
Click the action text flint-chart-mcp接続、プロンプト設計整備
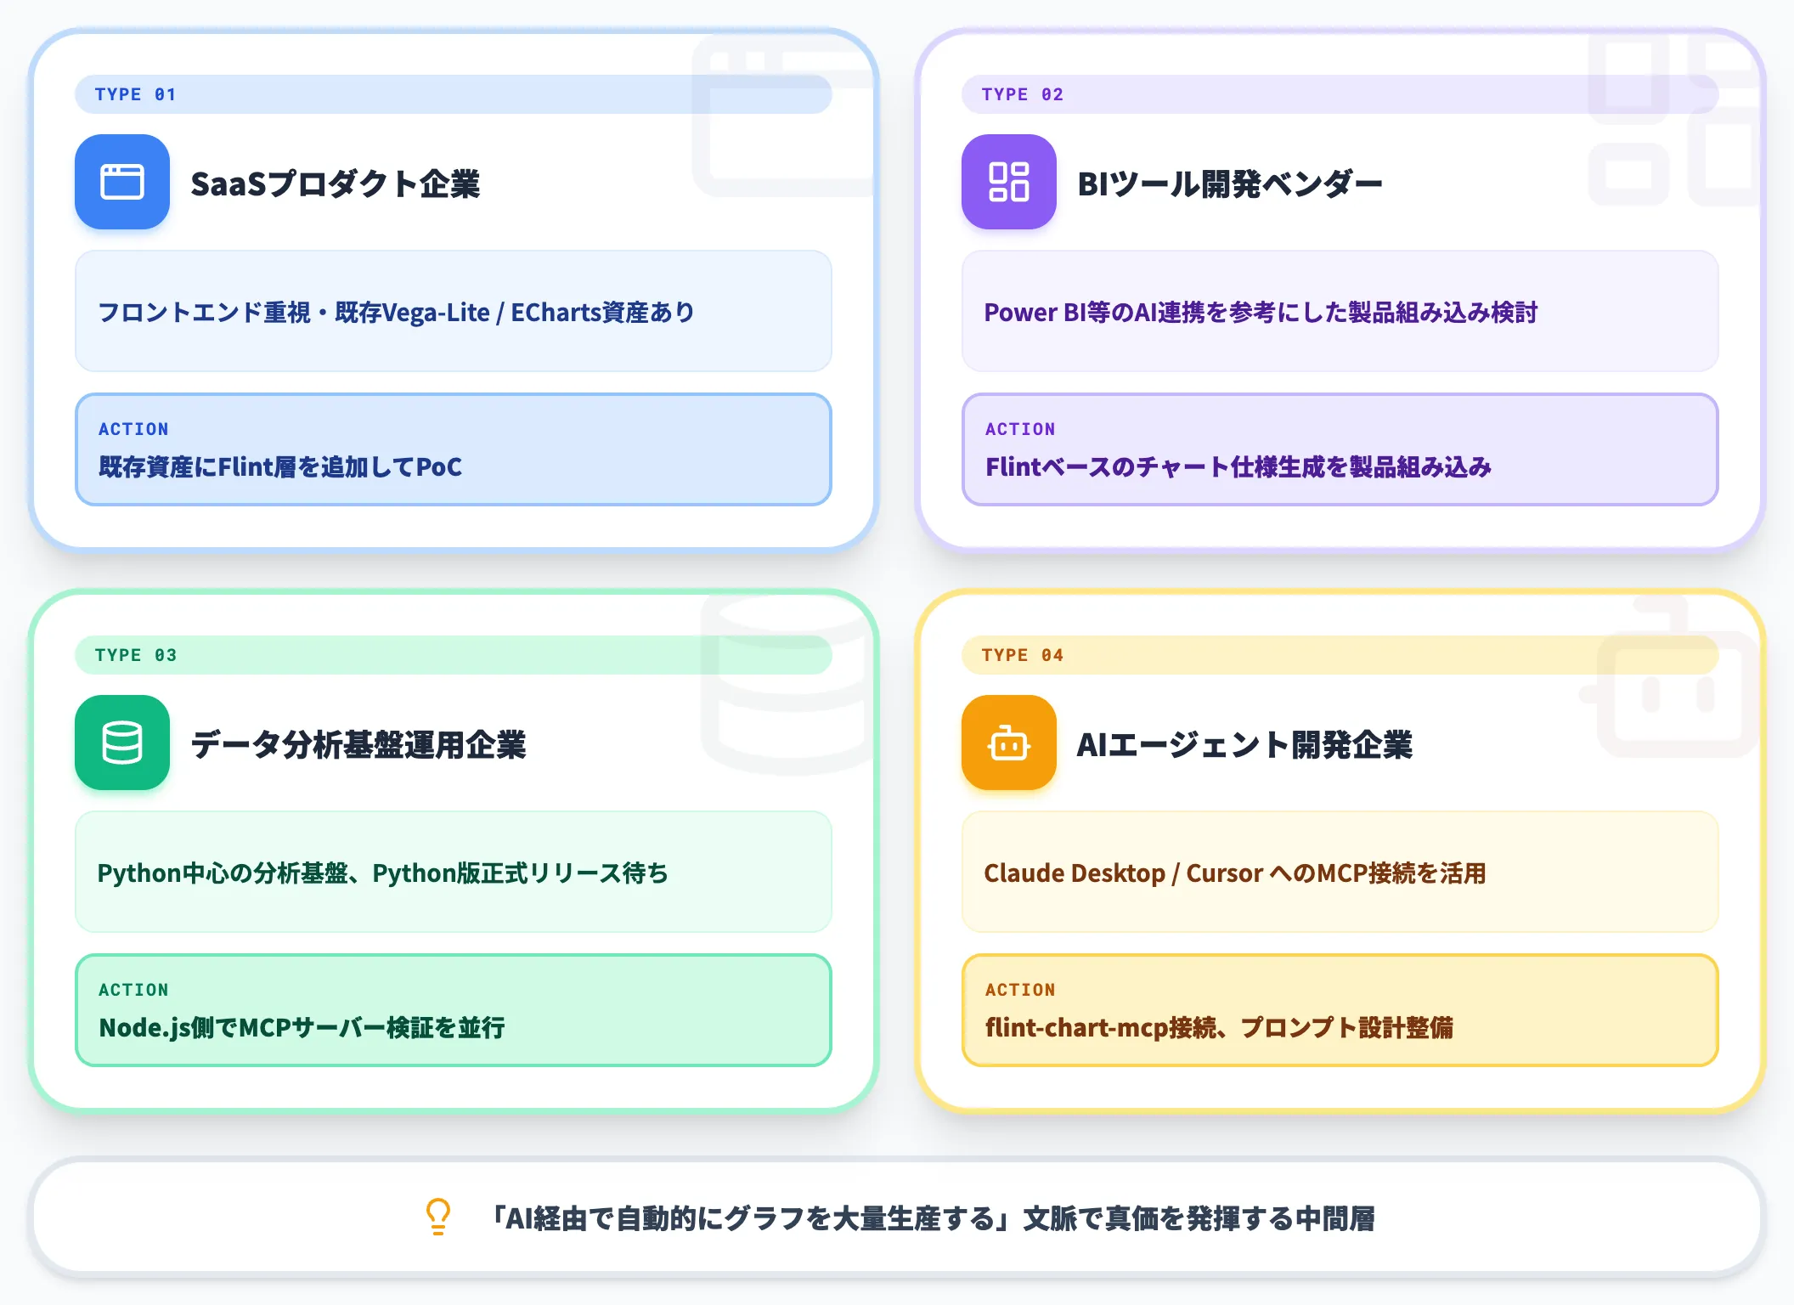(x=1219, y=1027)
